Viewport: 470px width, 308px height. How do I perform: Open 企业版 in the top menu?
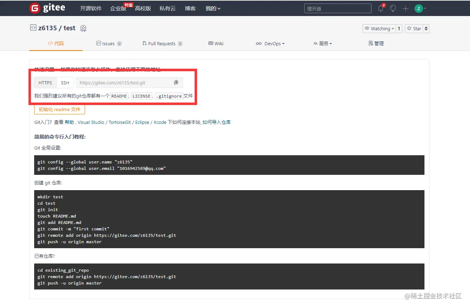pos(118,9)
